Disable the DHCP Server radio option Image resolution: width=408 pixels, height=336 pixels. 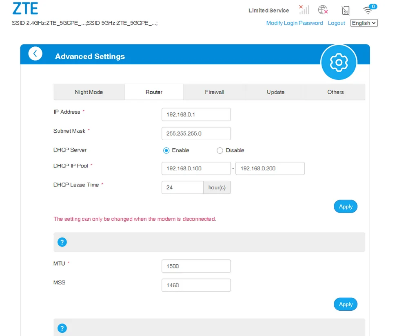[220, 151]
